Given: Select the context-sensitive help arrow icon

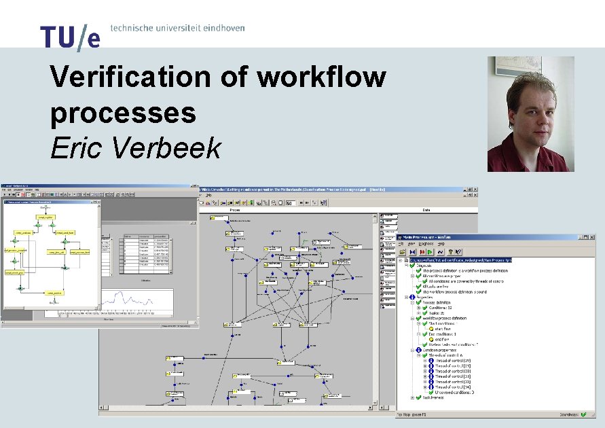Looking at the screenshot, I should pos(459,252).
